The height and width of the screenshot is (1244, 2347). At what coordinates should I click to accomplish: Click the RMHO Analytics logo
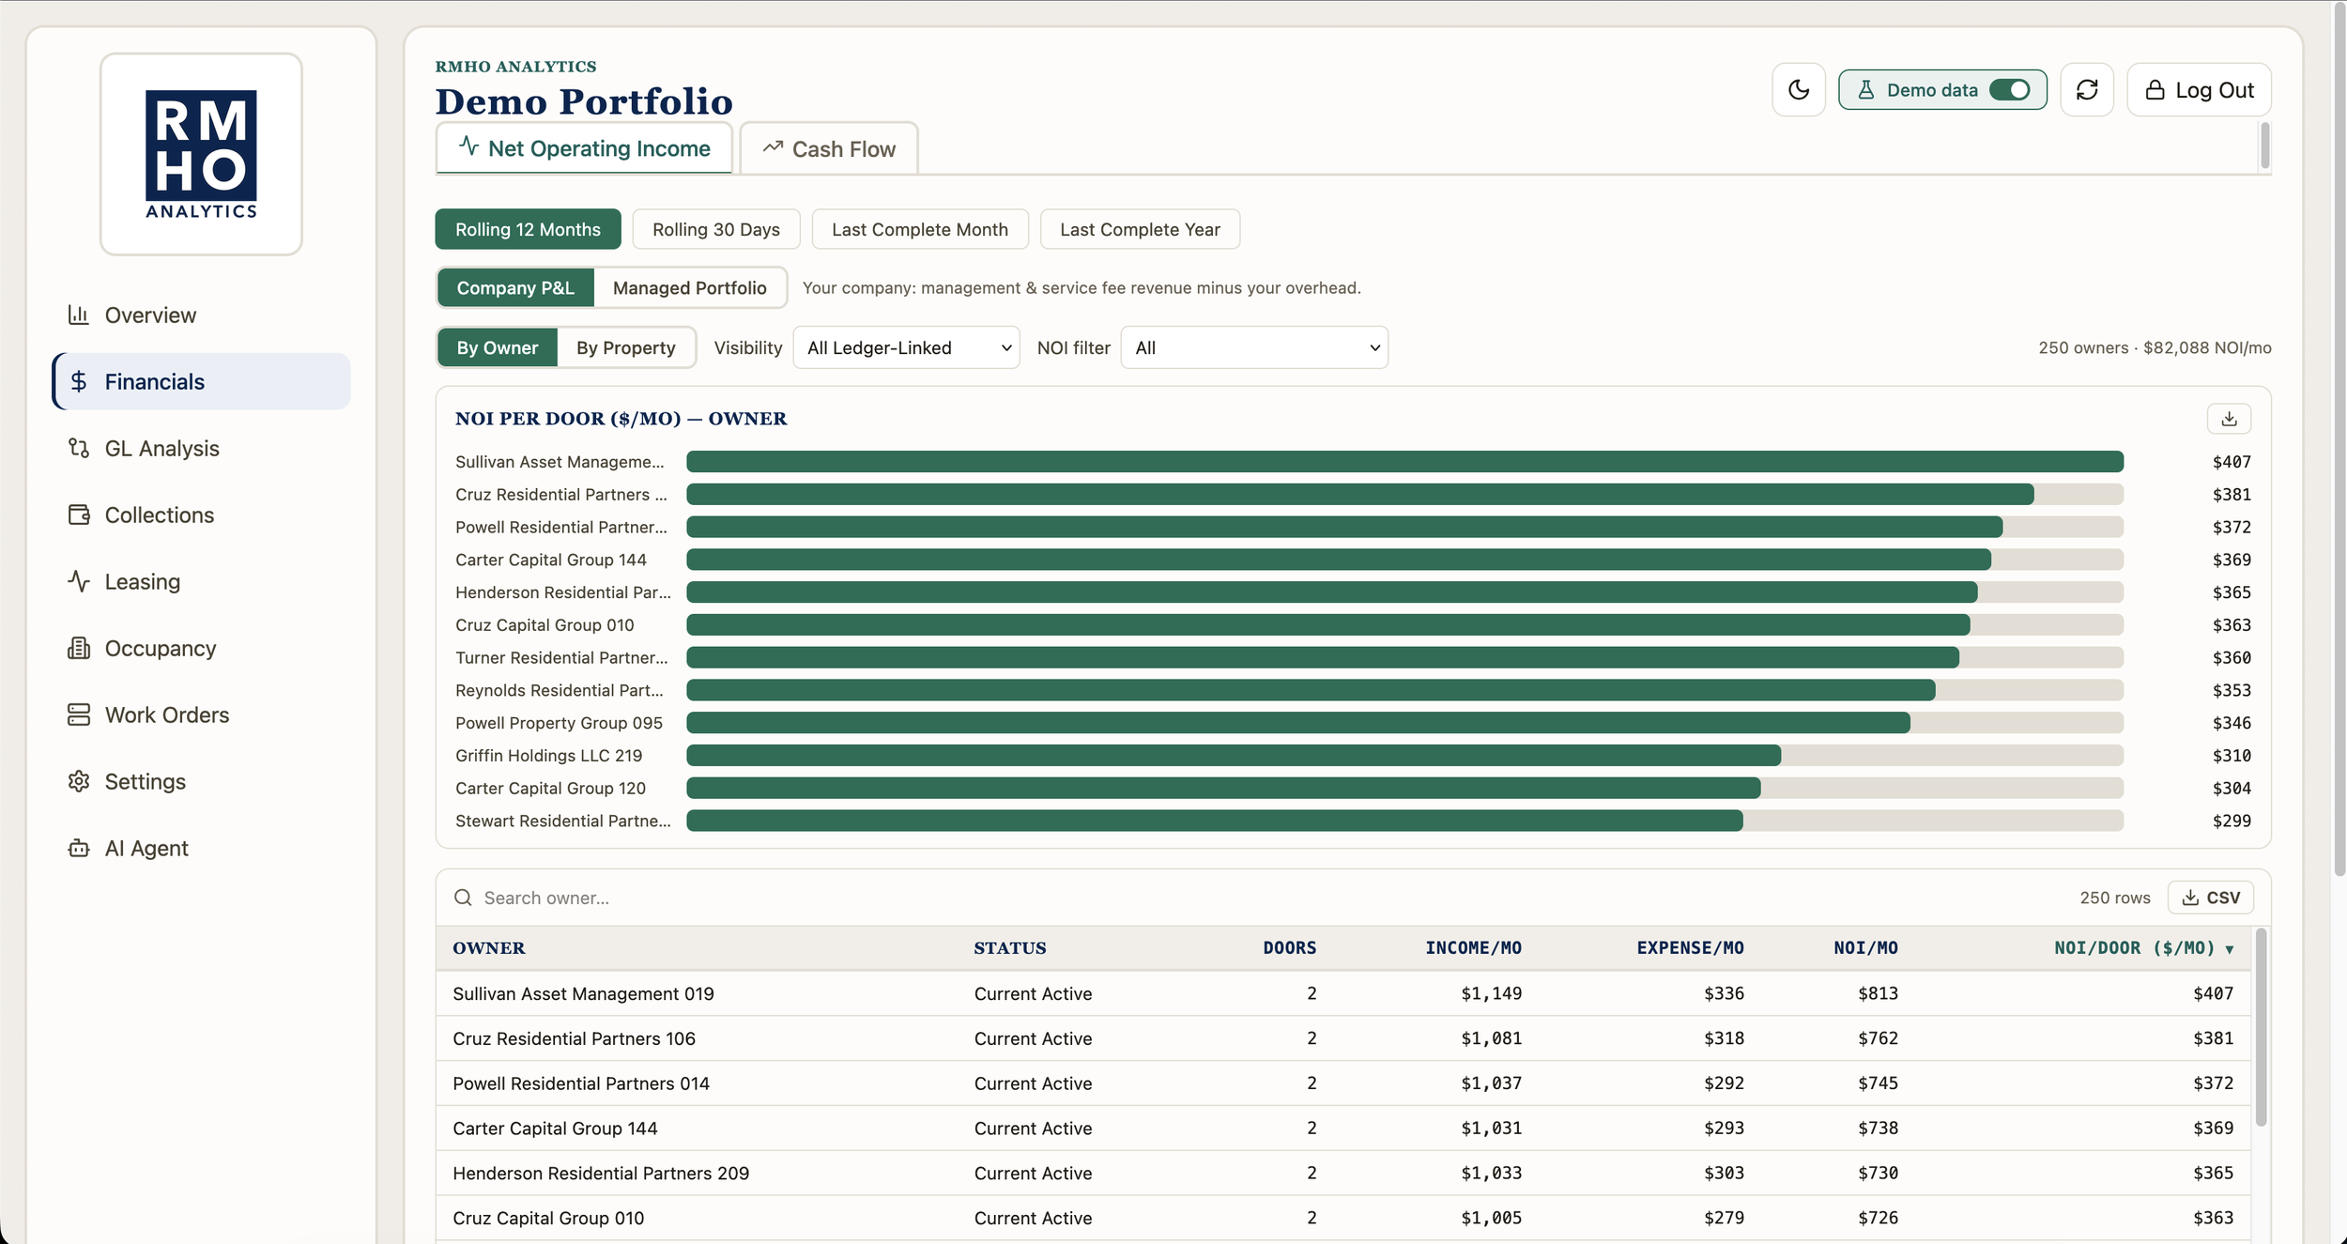(x=201, y=154)
